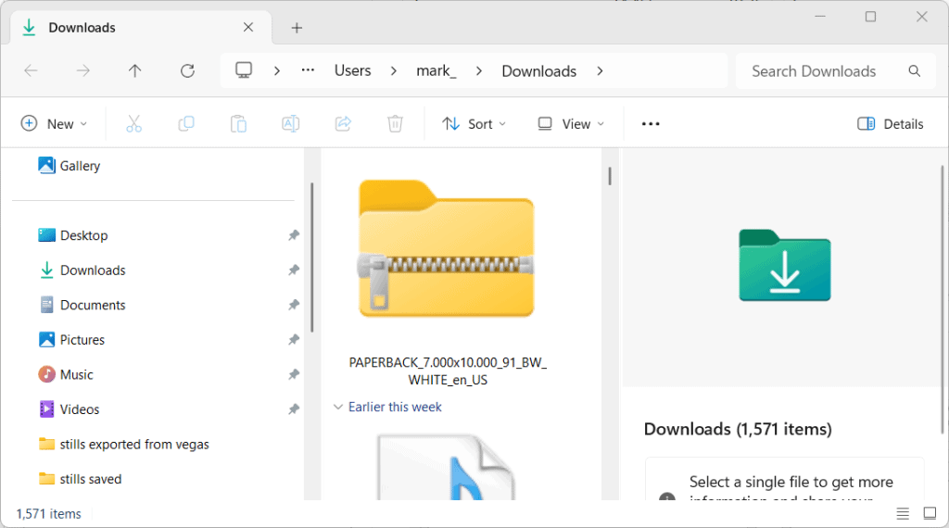Unpin Desktop from Quick access
The height and width of the screenshot is (528, 949).
pos(294,235)
